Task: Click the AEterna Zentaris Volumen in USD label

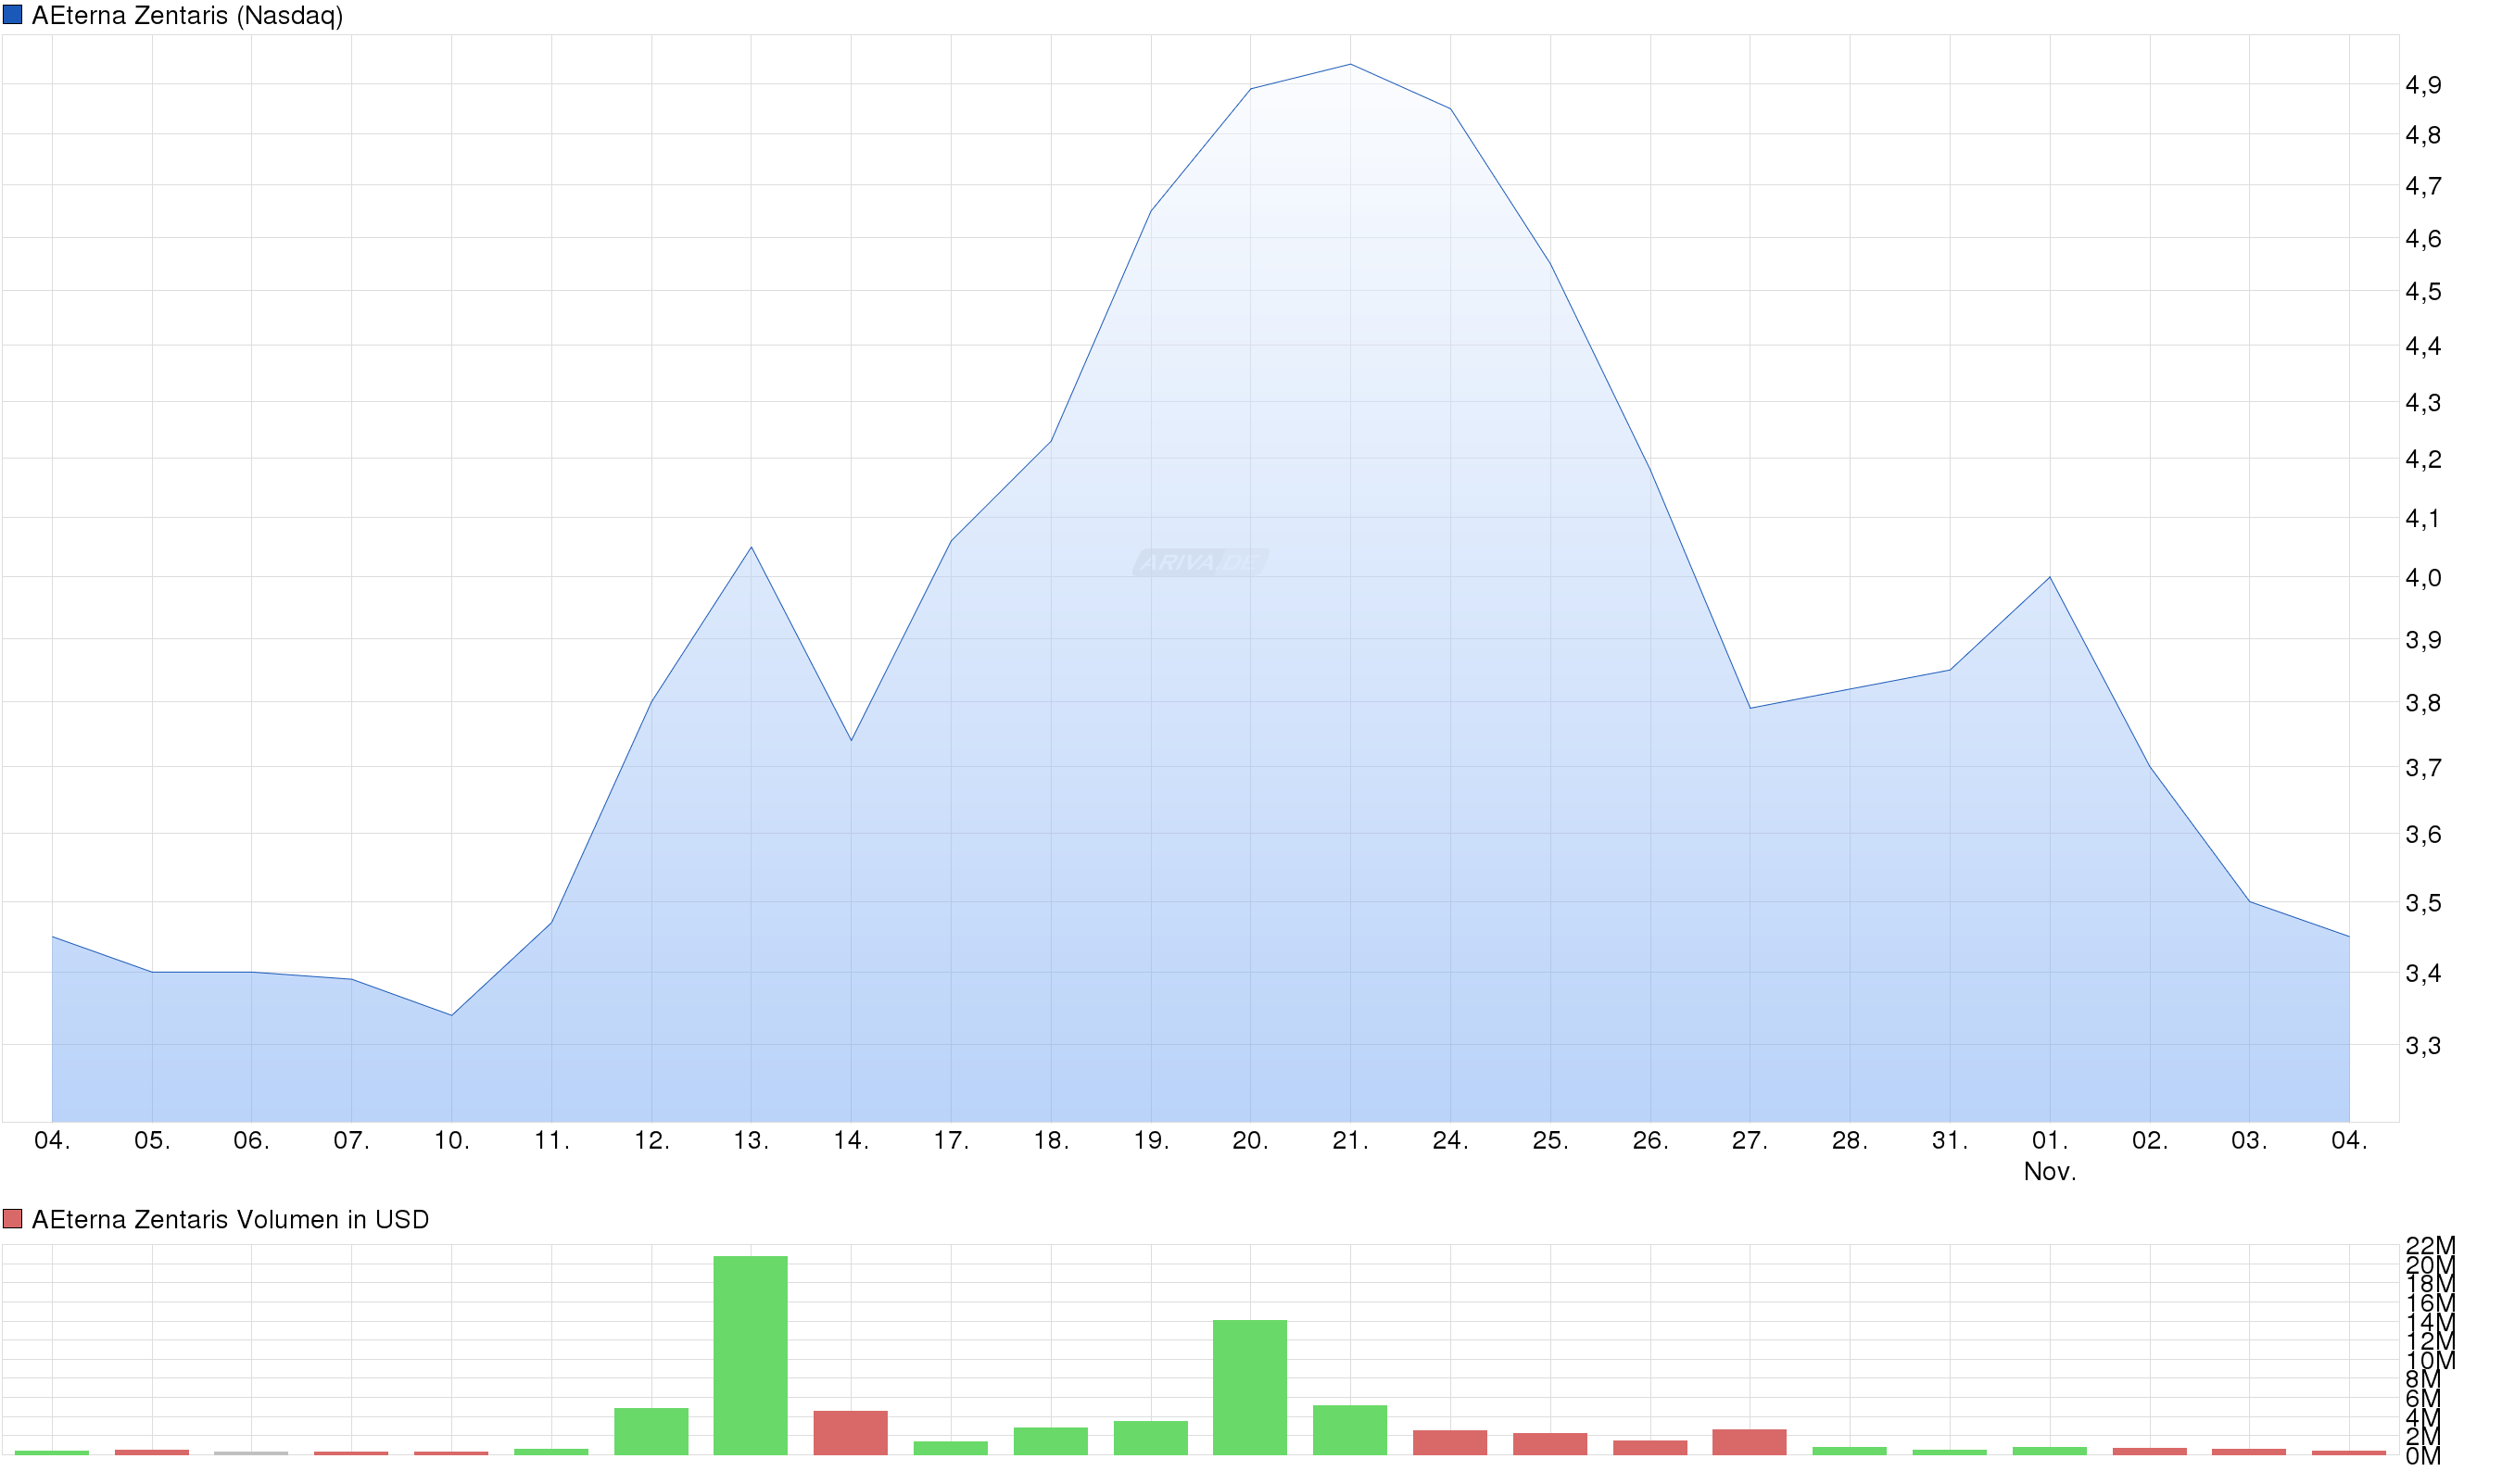Action: [230, 1220]
